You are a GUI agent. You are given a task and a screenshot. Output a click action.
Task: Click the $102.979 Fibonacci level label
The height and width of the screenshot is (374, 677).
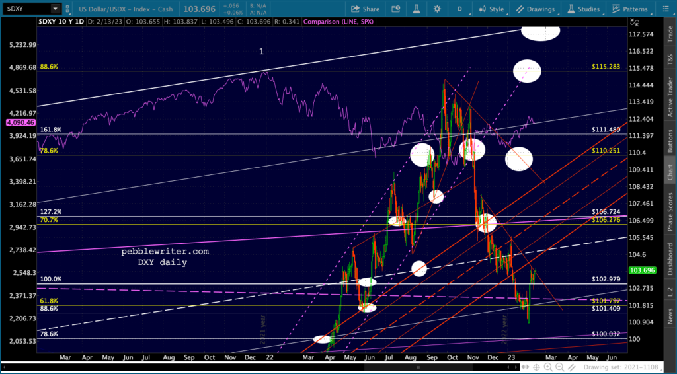coord(606,279)
